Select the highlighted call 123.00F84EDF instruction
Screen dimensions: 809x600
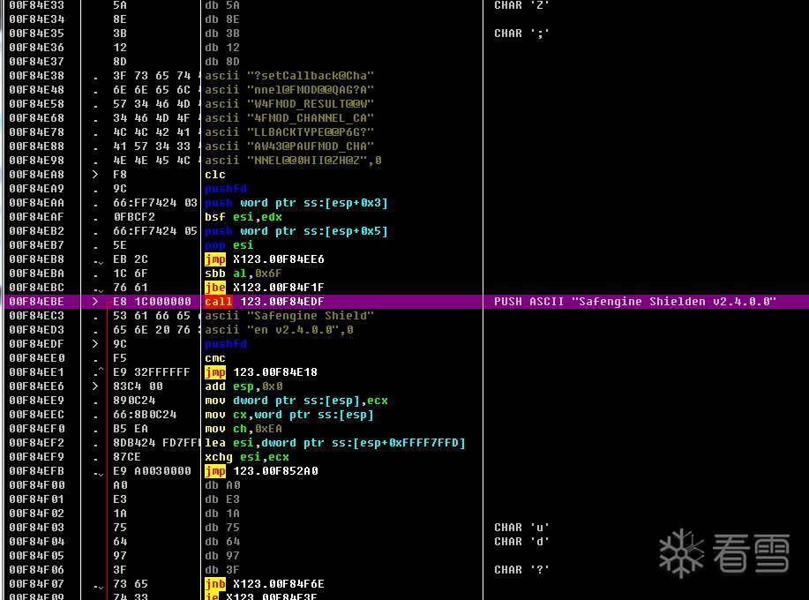click(x=265, y=301)
